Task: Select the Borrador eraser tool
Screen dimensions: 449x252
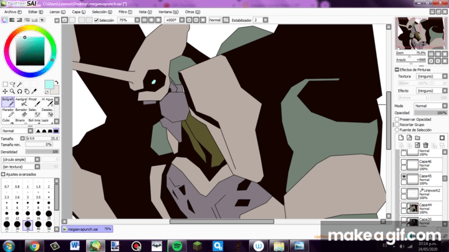Action: point(21,114)
